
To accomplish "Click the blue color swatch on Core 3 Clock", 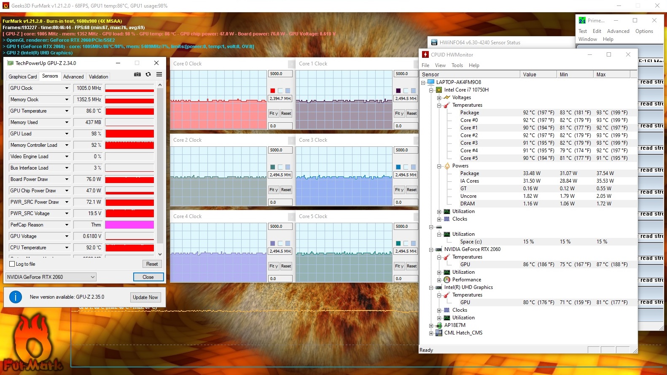I will click(398, 167).
